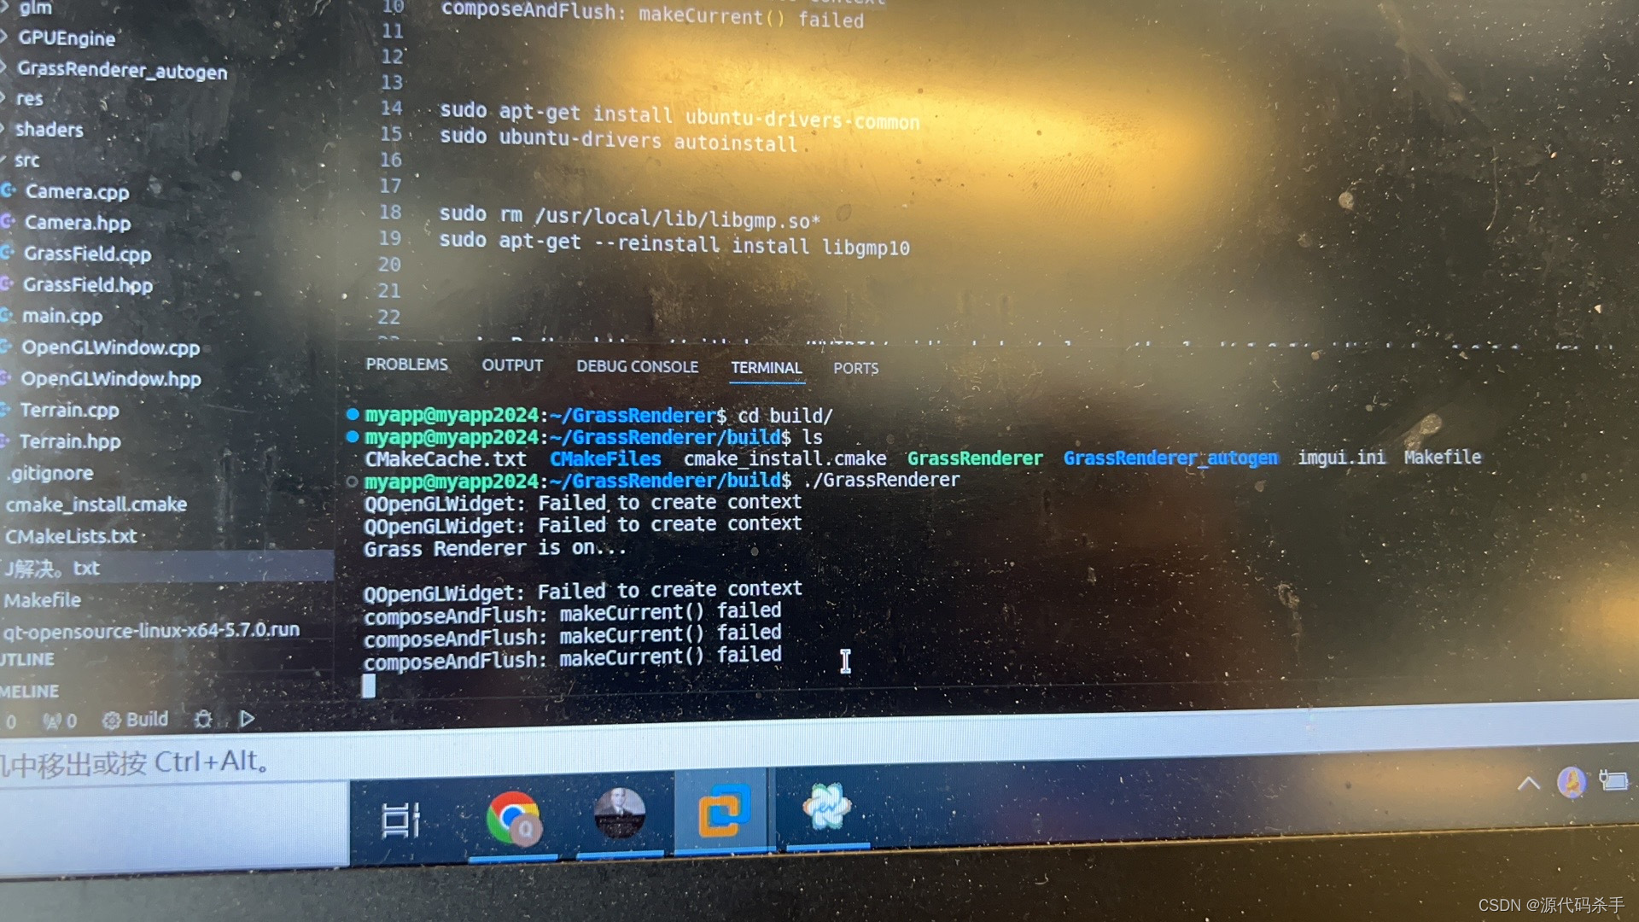1639x922 pixels.
Task: Click DEBUG CONSOLE tab in panel
Action: pyautogui.click(x=636, y=367)
